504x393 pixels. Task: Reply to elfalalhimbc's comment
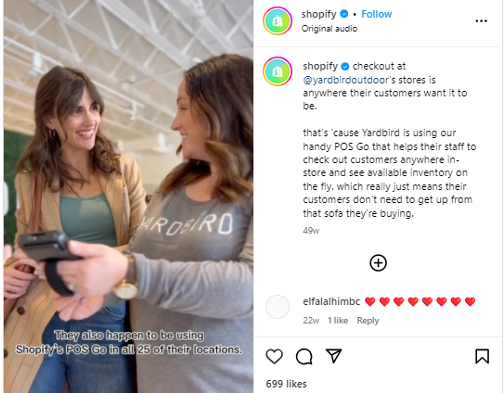coord(368,321)
